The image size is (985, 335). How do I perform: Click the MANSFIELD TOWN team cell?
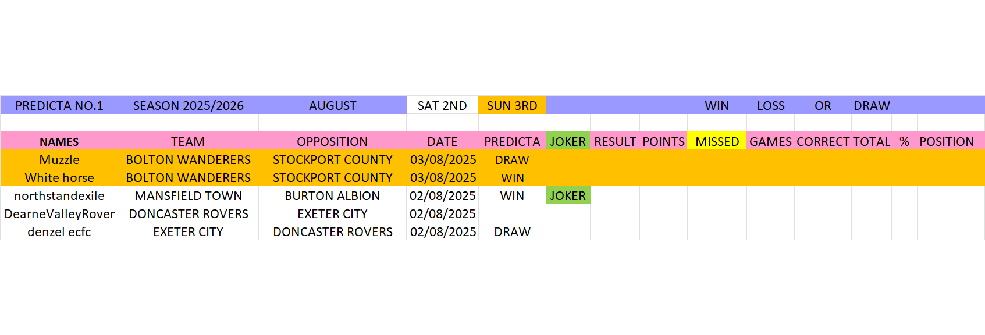189,195
